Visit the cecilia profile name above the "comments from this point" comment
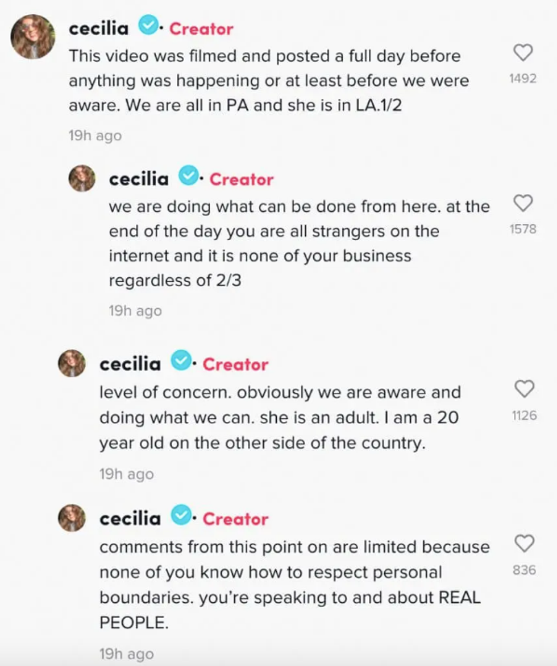557x666 pixels. 130,519
